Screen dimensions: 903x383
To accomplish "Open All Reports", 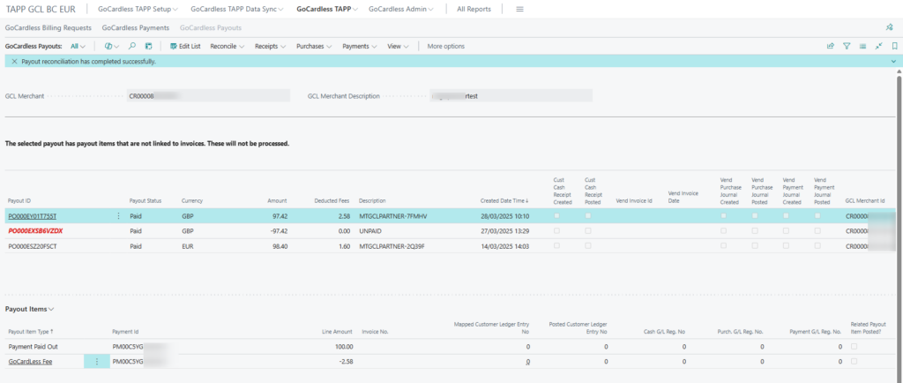I will click(474, 9).
